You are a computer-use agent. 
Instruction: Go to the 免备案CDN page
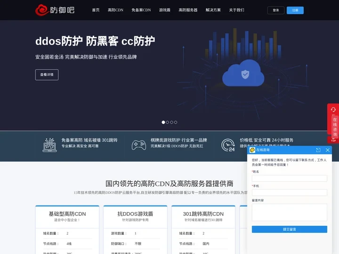coord(141,10)
